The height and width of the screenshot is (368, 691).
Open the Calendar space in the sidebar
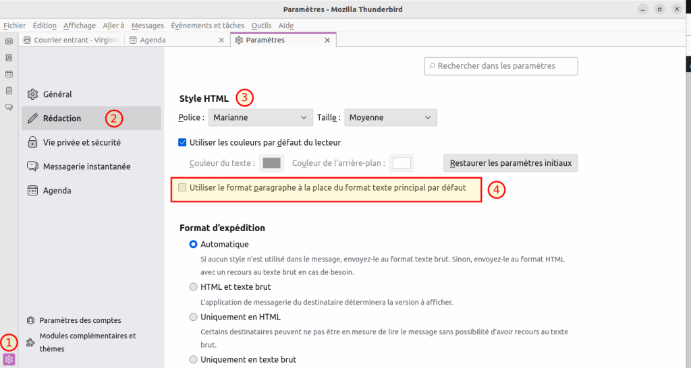(9, 74)
